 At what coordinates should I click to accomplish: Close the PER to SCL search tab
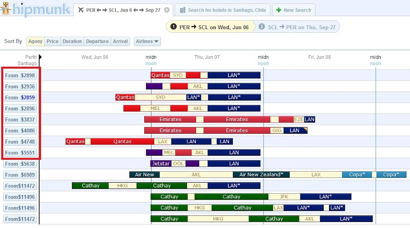(166, 10)
